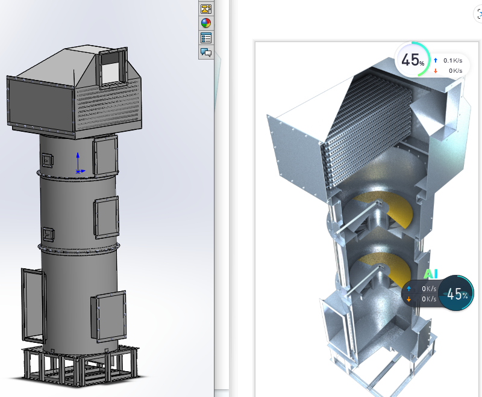Select the blue origin triad on the model
This screenshot has height=397, width=482.
click(80, 163)
